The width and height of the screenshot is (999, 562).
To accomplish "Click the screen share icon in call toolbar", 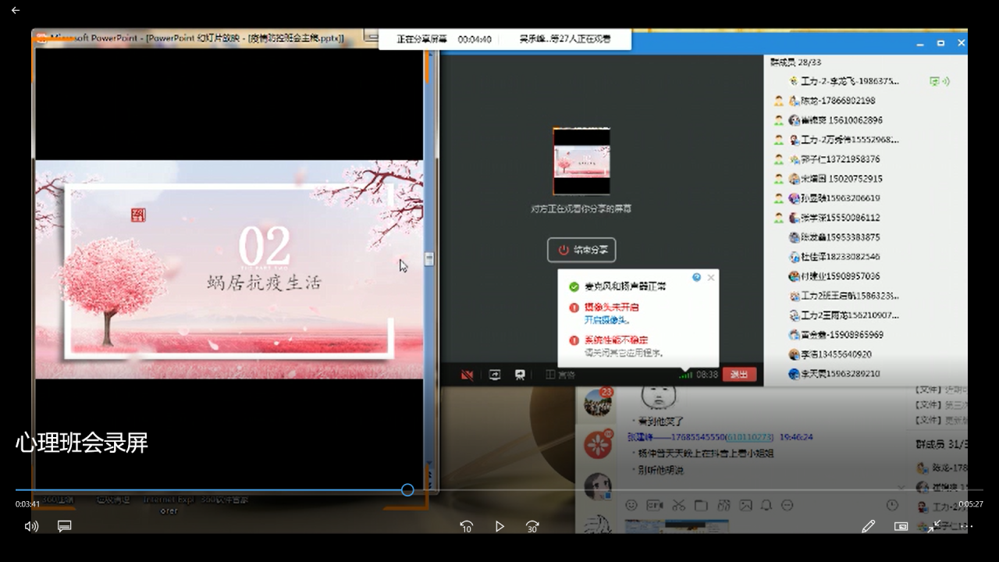I will pos(495,375).
